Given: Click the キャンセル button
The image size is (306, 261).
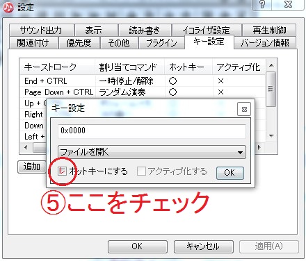Looking at the screenshot, I should (x=204, y=246).
